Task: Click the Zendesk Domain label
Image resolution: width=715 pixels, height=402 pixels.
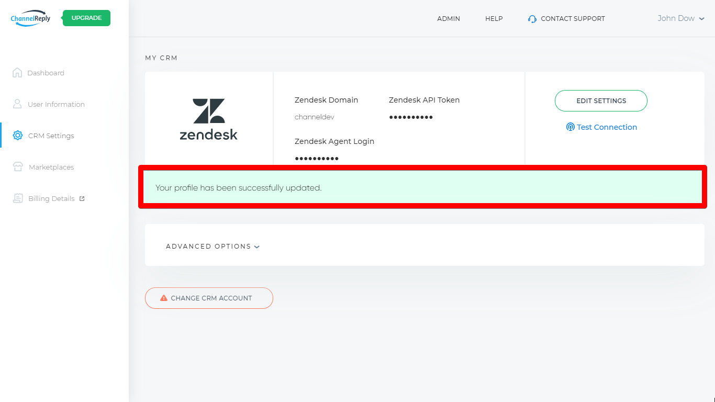Action: pos(326,100)
